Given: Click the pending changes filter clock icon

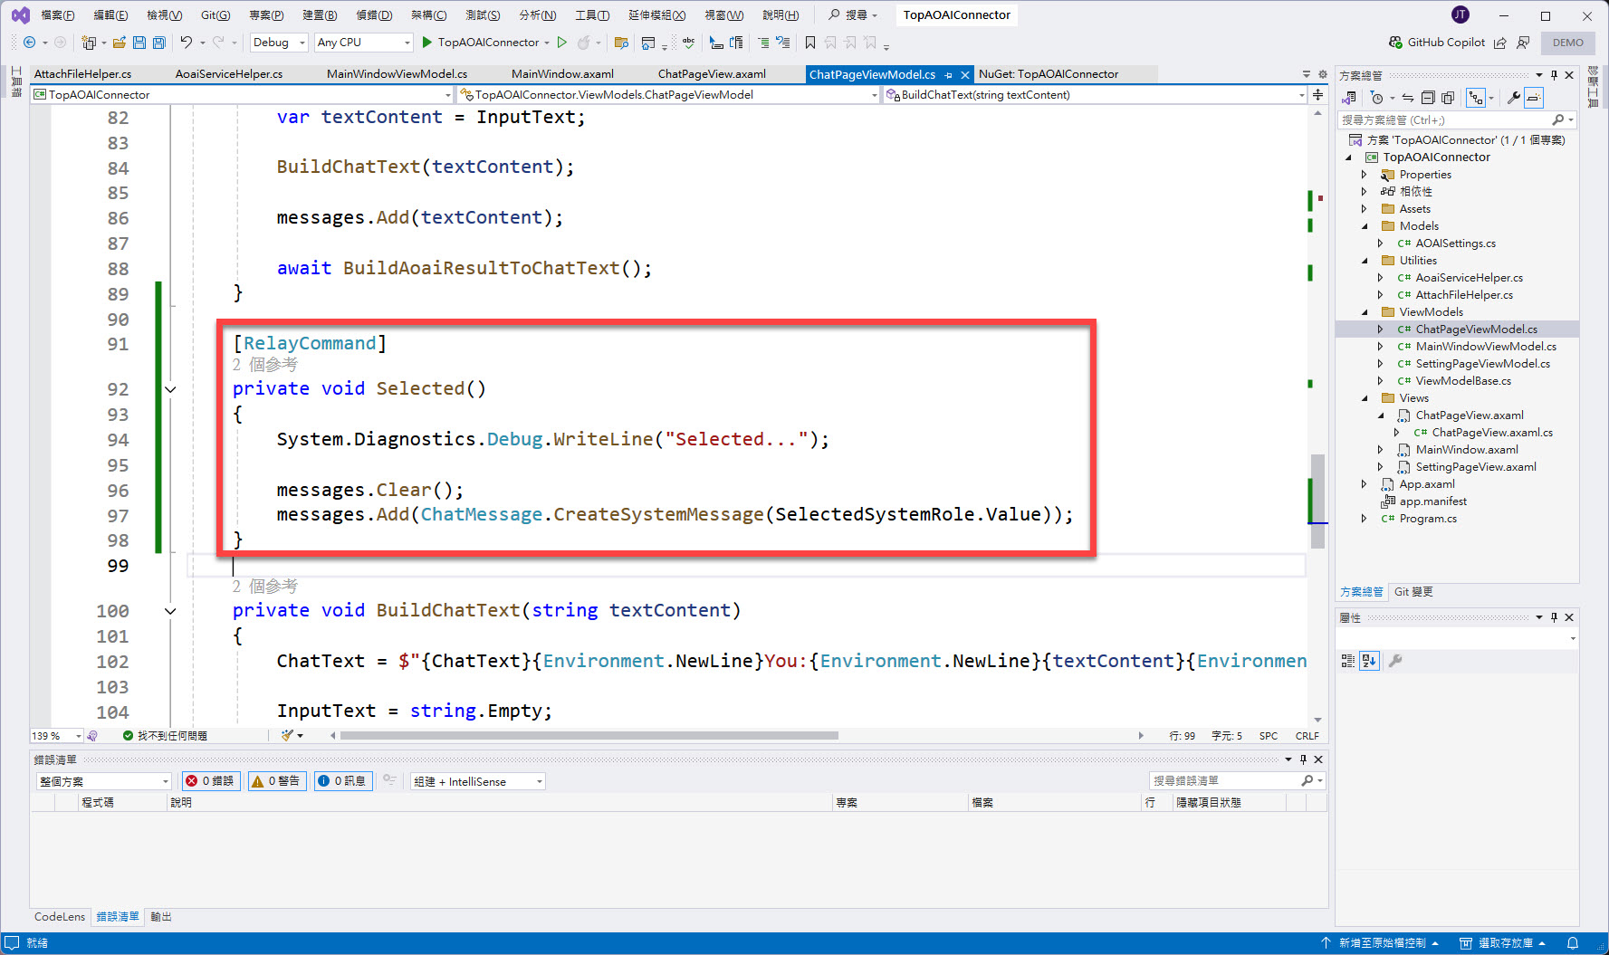Looking at the screenshot, I should click(x=1377, y=98).
